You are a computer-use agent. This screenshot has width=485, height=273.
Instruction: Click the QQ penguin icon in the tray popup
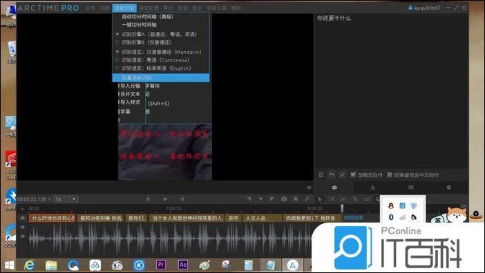point(391,205)
